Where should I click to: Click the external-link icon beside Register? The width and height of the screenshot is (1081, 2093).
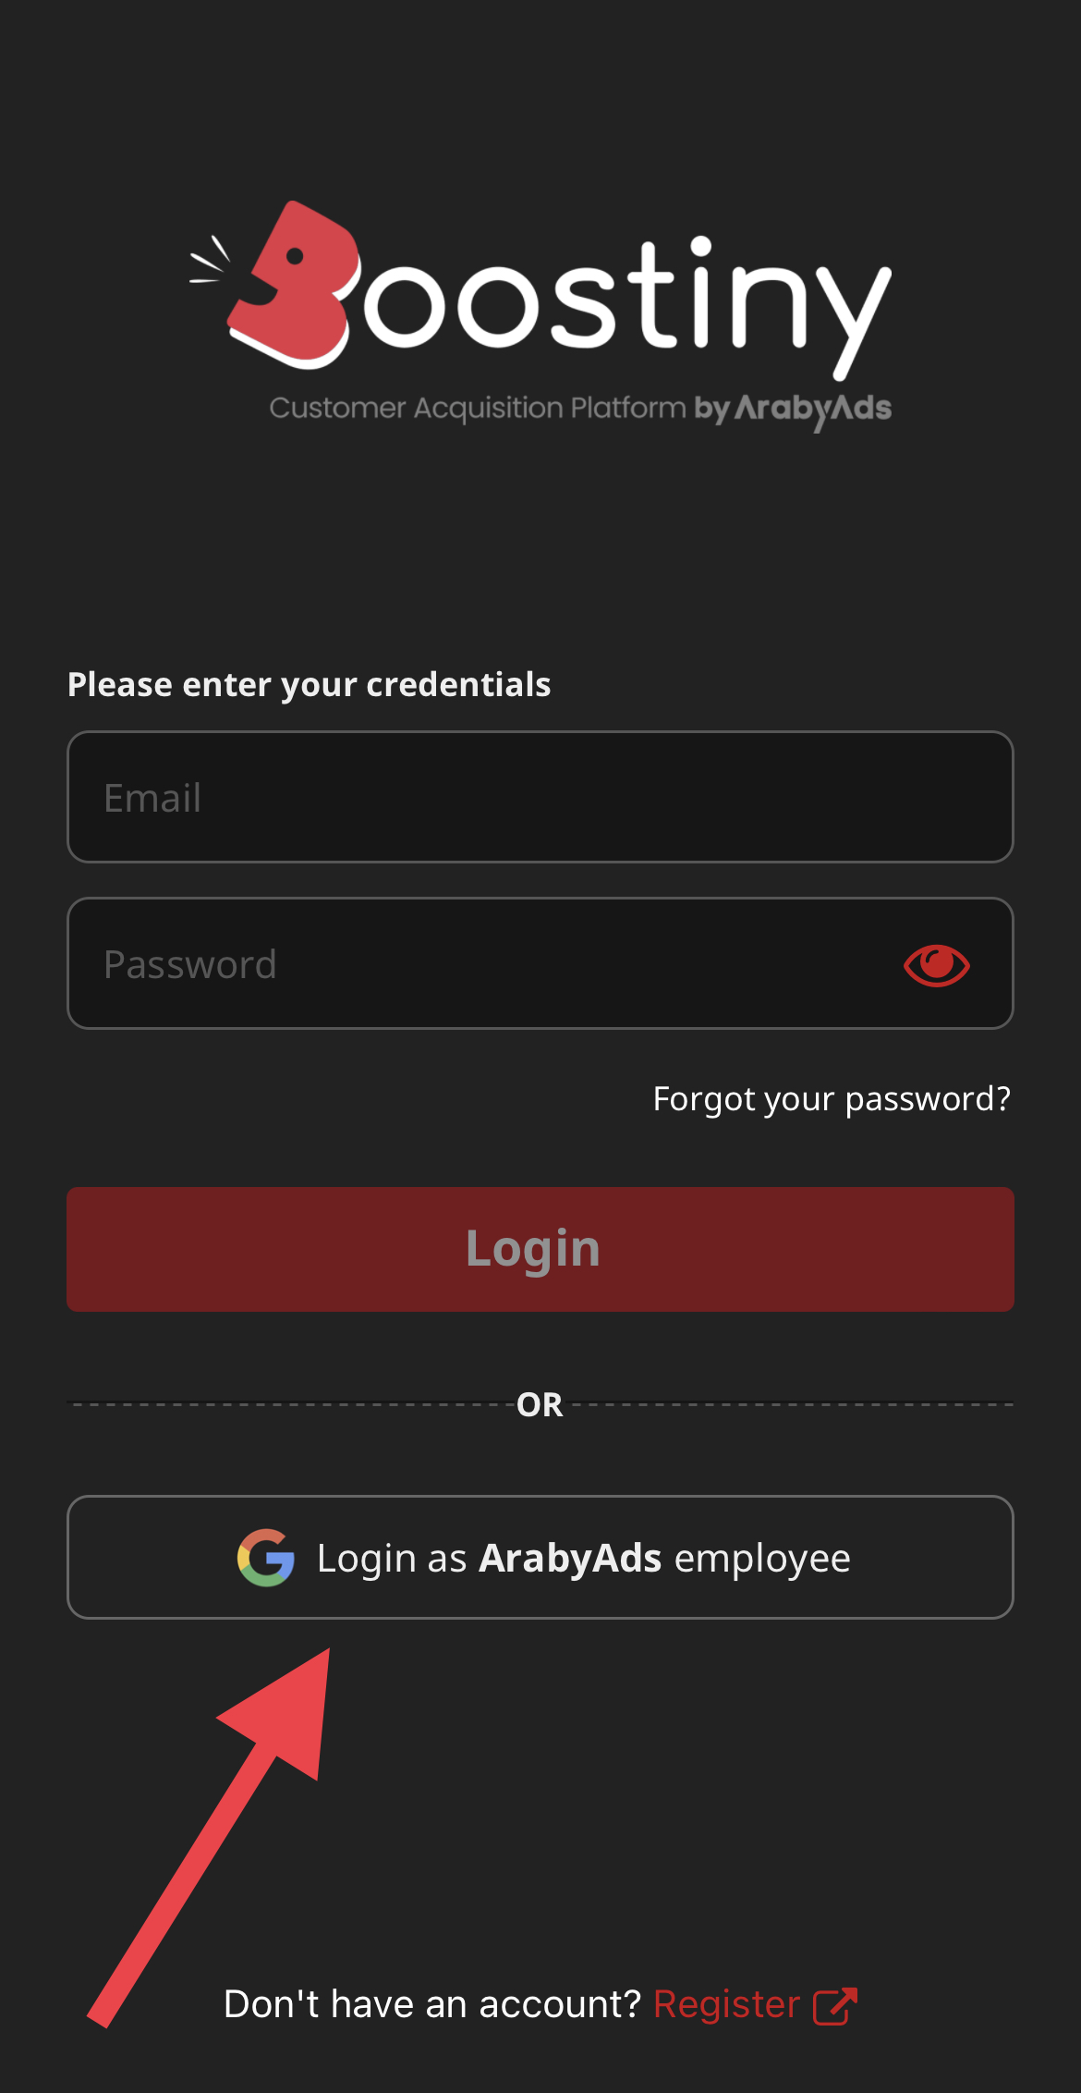tap(834, 2005)
